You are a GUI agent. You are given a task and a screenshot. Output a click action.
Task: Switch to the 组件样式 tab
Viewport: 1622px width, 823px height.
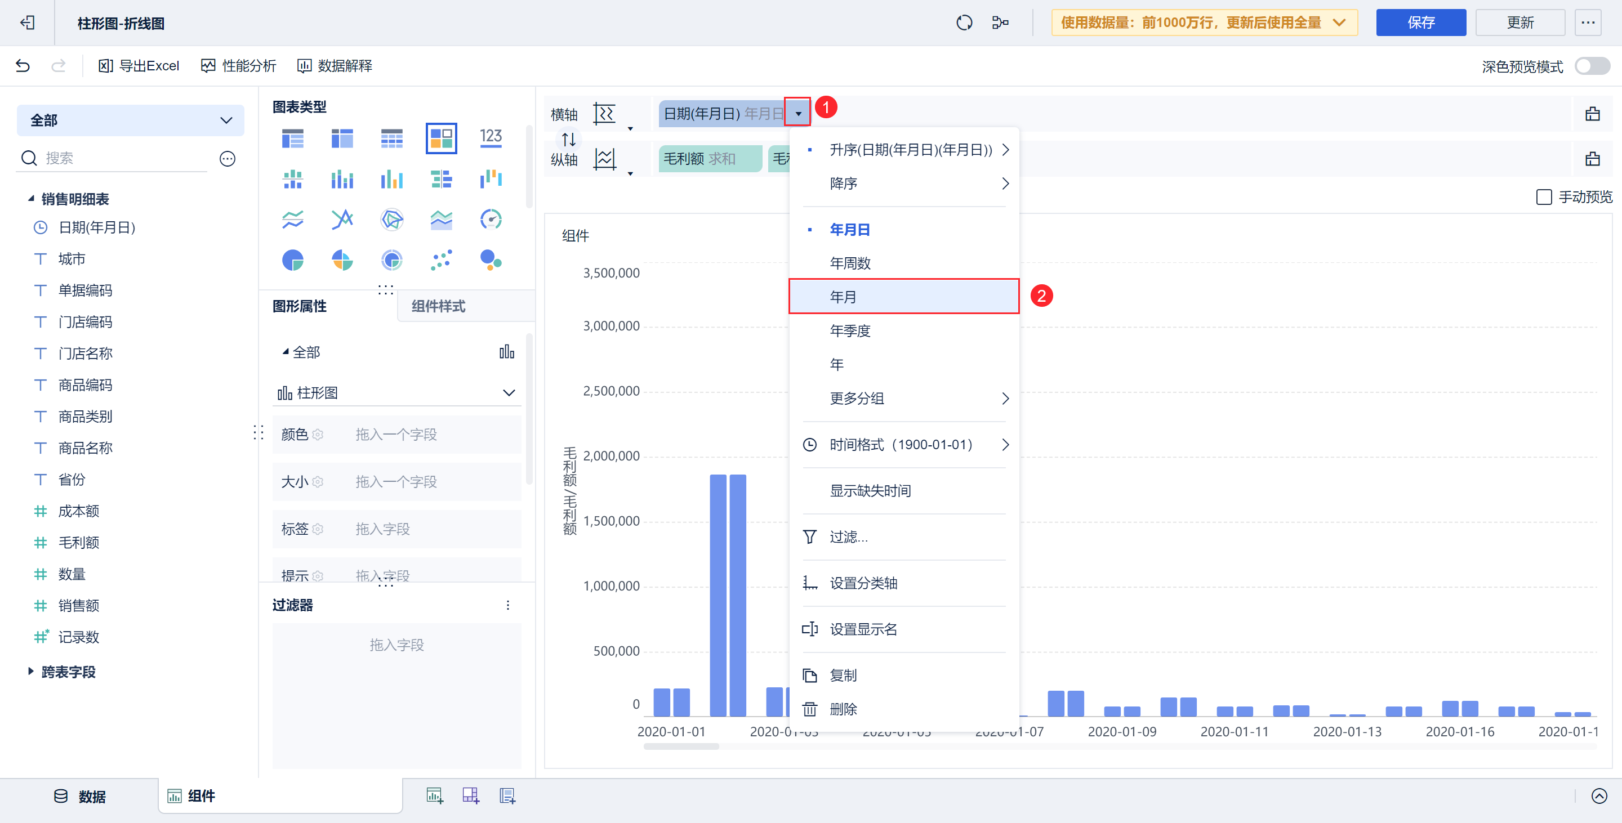coord(438,306)
